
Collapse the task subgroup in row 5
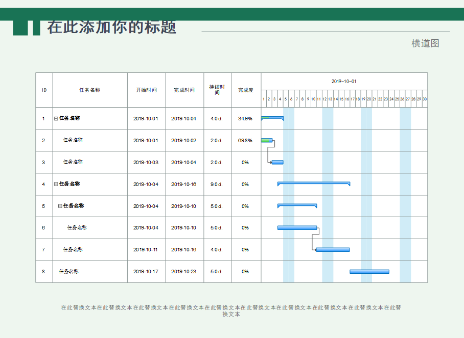[60, 206]
